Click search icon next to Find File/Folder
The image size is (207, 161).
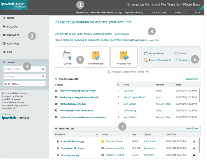[x=43, y=69]
